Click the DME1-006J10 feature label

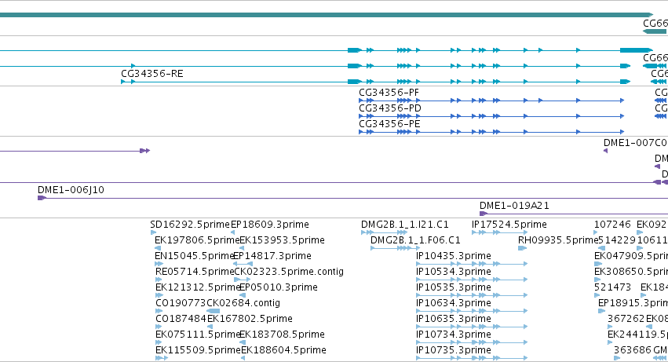tap(71, 190)
